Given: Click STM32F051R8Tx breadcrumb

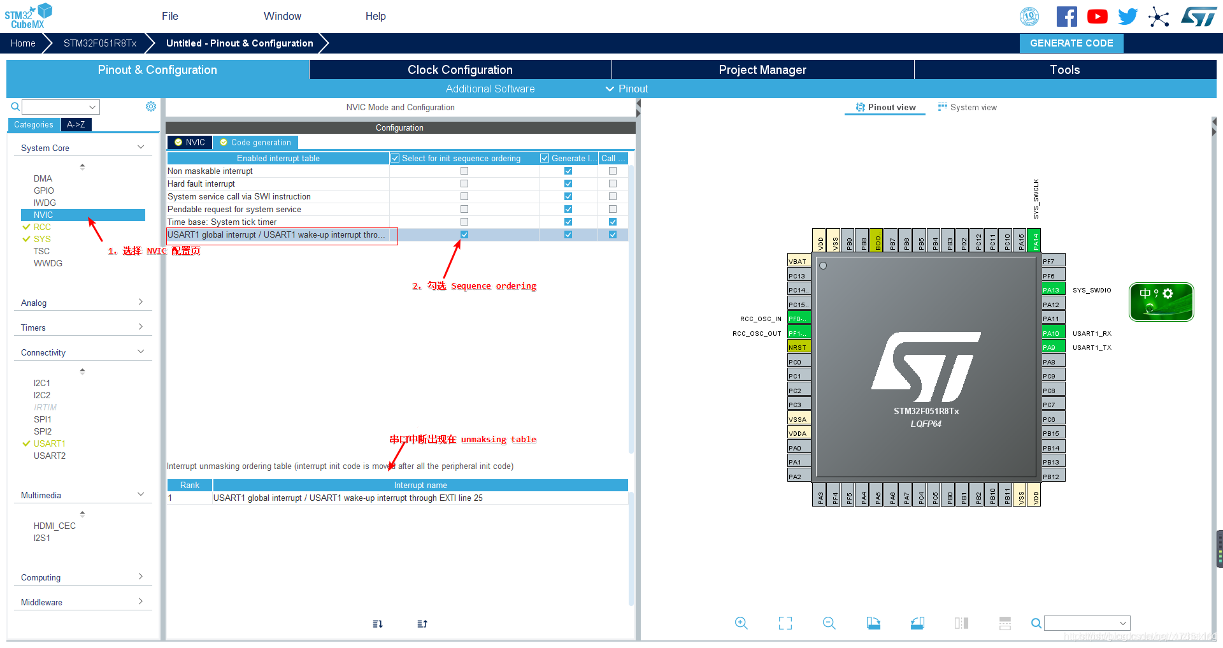Looking at the screenshot, I should pos(100,43).
